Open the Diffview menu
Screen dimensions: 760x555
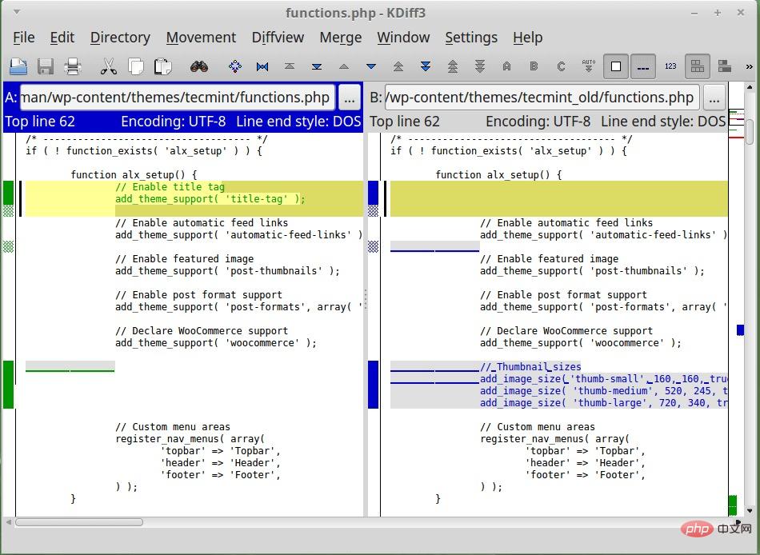click(x=278, y=38)
